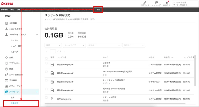
Task: Open the 行動管理 tab
Action: 4,10
